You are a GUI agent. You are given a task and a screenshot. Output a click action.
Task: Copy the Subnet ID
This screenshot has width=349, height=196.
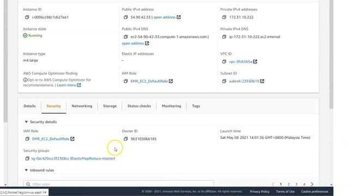point(224,81)
